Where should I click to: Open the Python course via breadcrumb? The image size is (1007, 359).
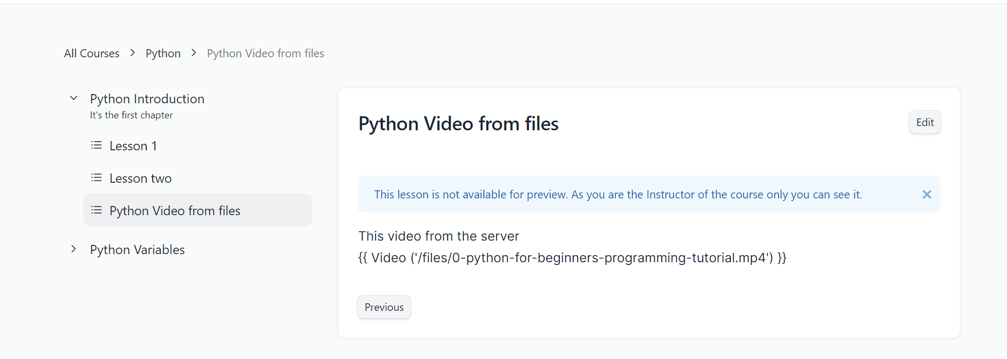tap(163, 52)
